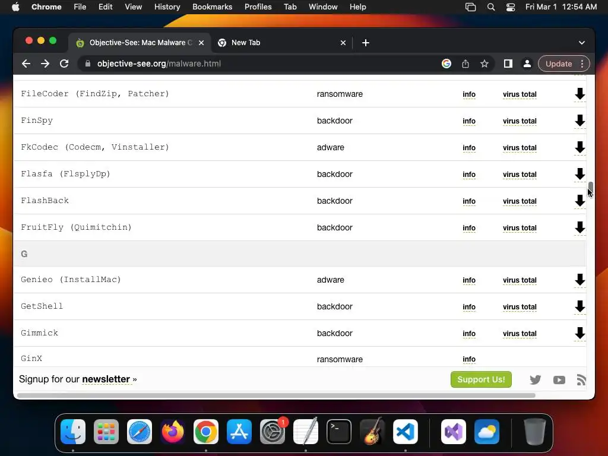Viewport: 608px width, 456px height.
Task: Open the RSS feed icon in footer
Action: (581, 379)
